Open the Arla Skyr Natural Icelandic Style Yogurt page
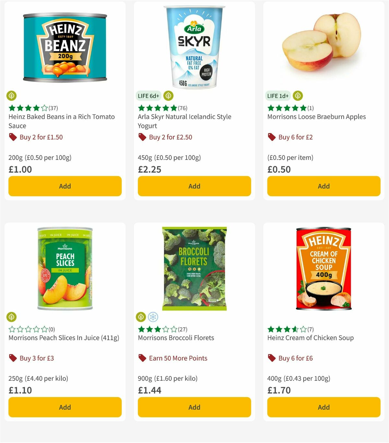 click(184, 121)
